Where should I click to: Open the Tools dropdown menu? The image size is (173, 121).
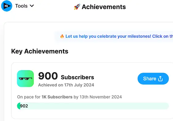(x=24, y=6)
